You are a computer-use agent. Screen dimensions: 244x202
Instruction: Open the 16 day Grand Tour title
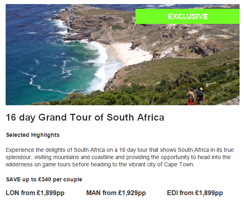pos(85,117)
